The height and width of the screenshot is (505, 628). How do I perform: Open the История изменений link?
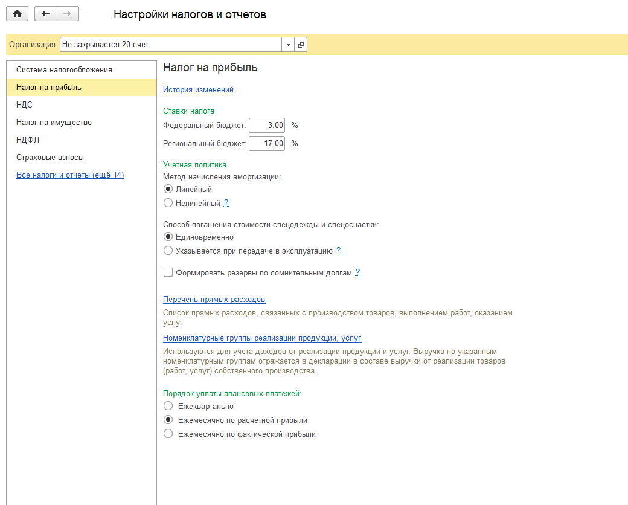pos(198,90)
